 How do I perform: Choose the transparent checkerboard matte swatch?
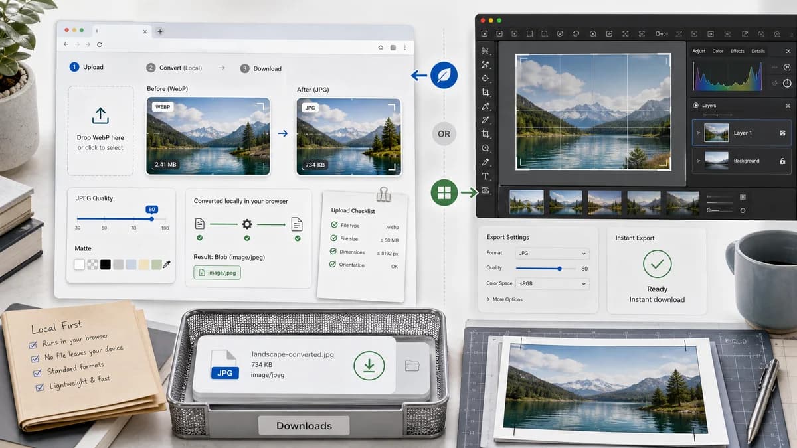(92, 264)
